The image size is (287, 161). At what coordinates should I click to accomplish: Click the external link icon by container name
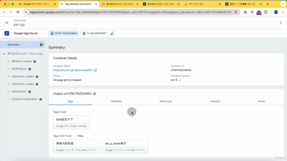click(96, 70)
